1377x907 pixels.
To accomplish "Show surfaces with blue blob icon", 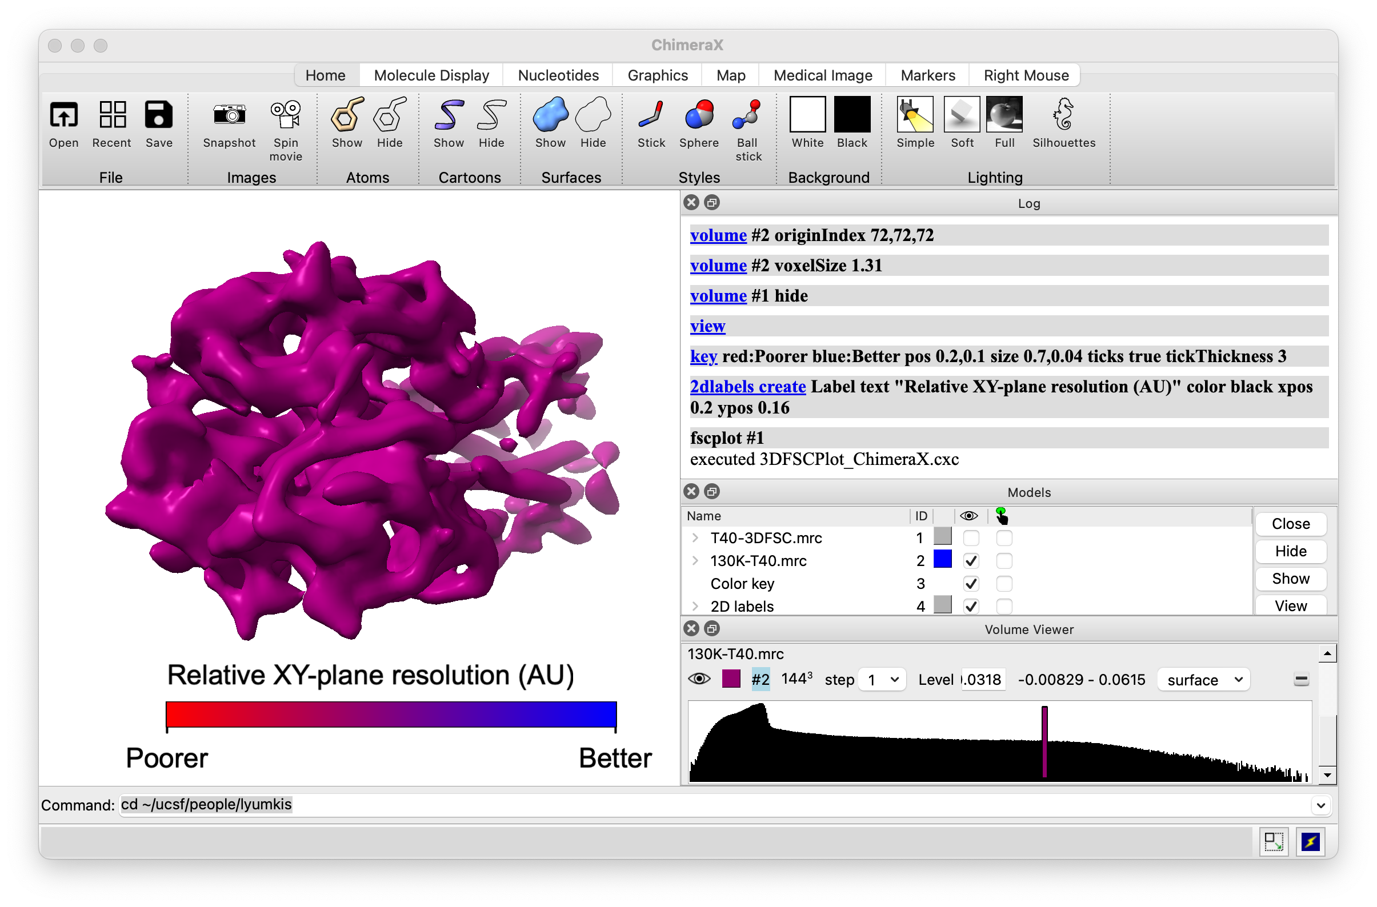I will [550, 115].
